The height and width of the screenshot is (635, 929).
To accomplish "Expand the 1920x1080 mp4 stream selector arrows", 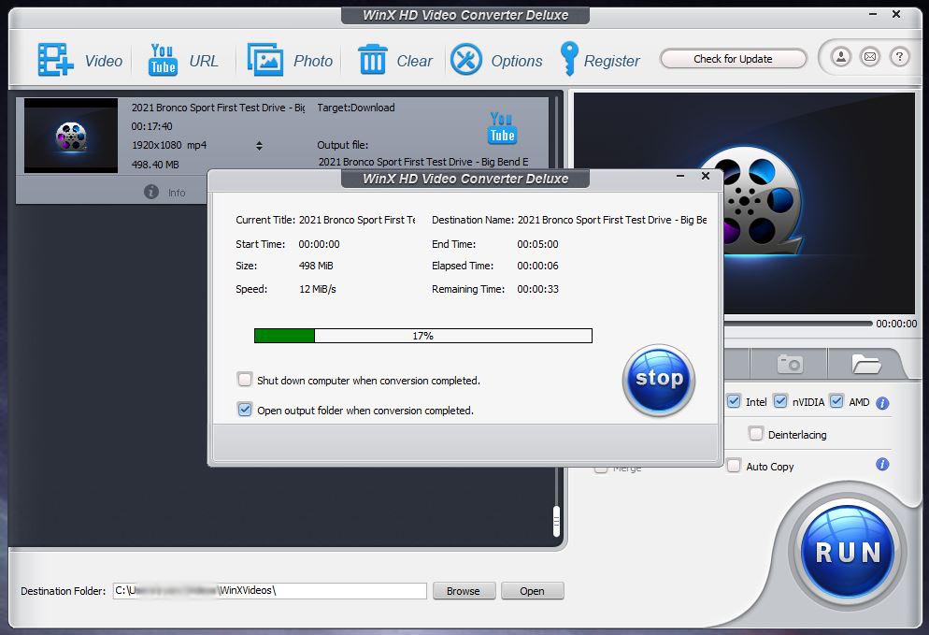I will (x=259, y=146).
